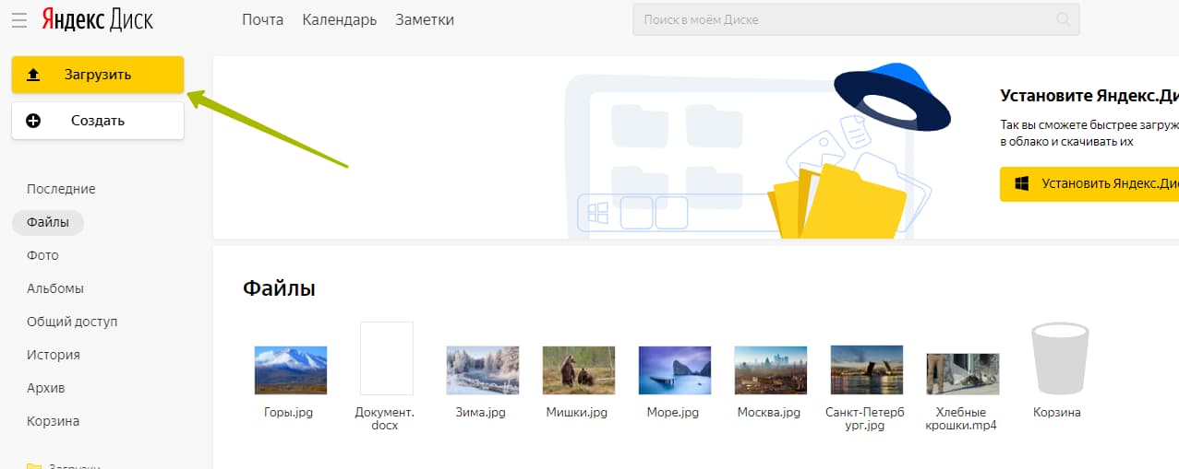Open the sidebar Корзина item

[53, 421]
